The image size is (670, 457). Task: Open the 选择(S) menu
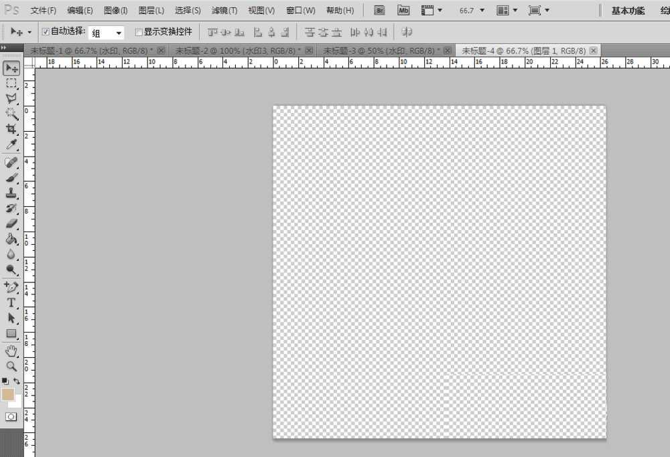[188, 10]
